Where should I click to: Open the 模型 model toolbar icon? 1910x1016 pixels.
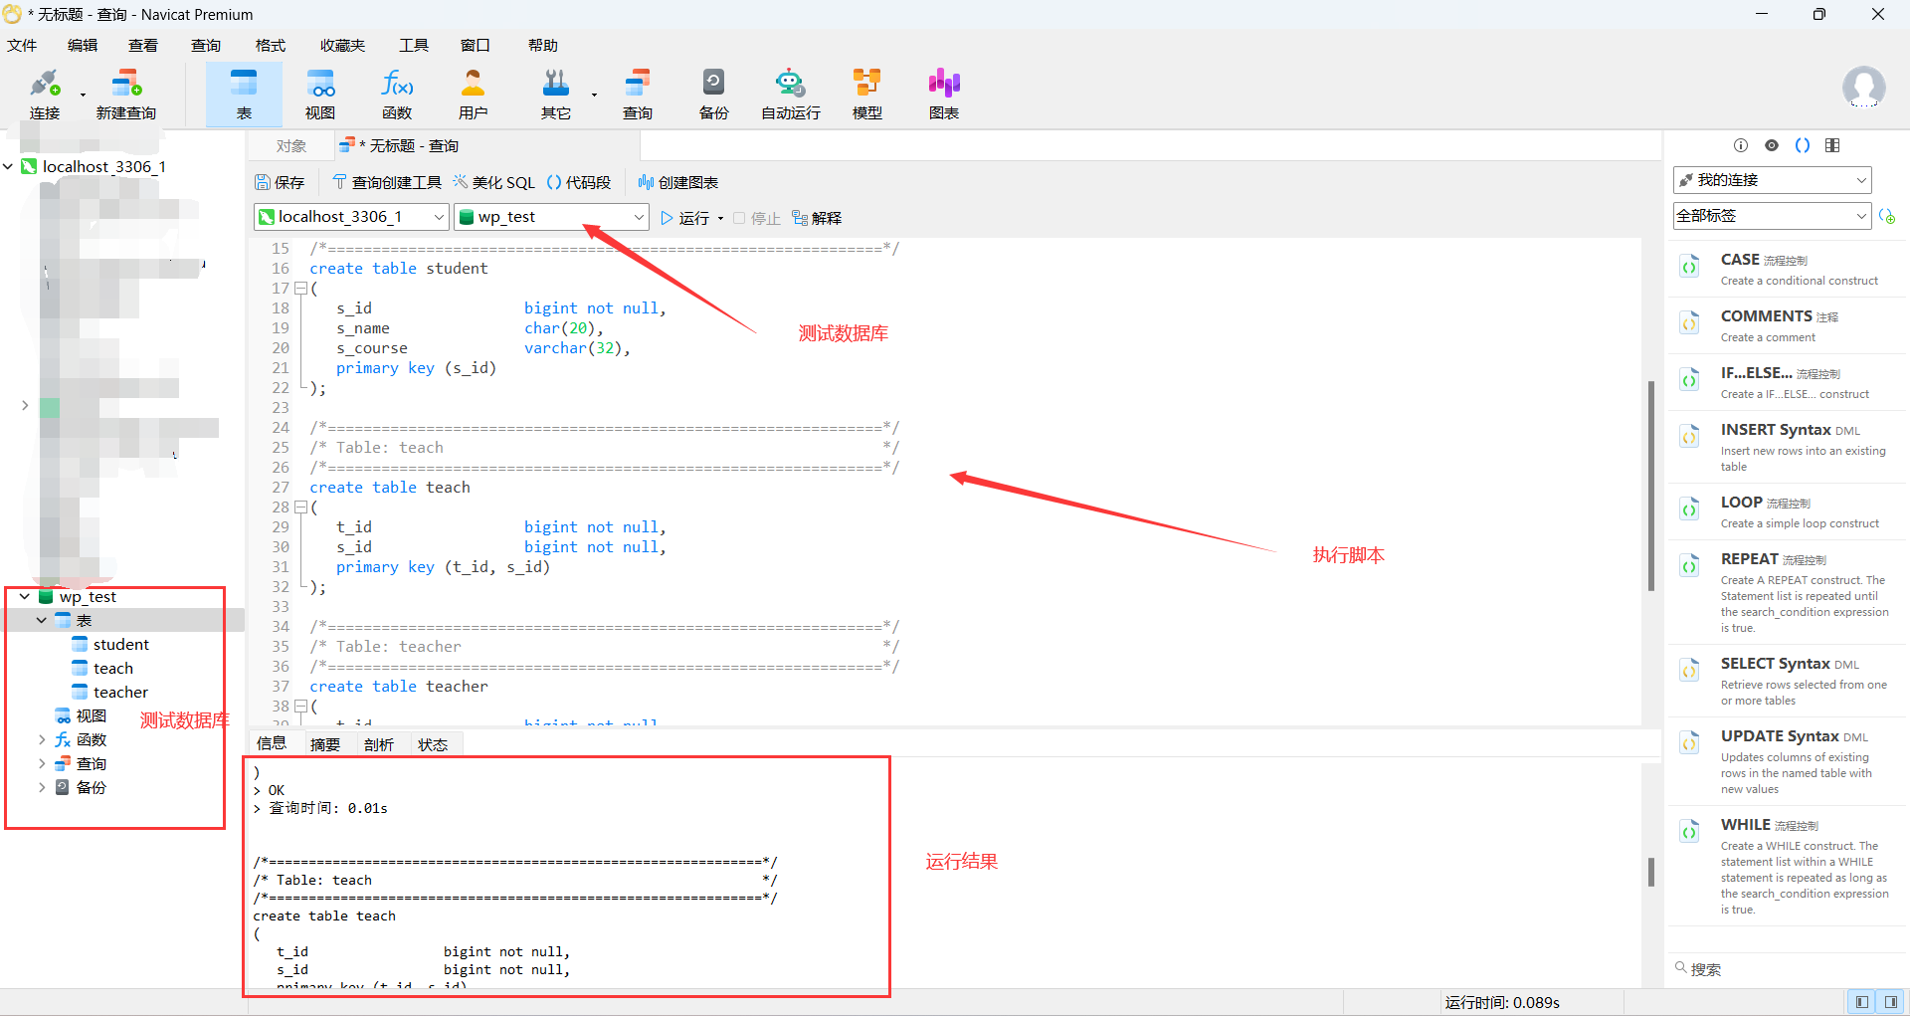(867, 95)
